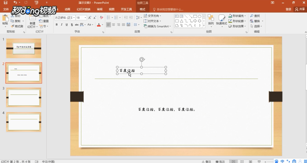The width and height of the screenshot is (307, 163).
Task: Click Format Painter
Action: click(17, 26)
